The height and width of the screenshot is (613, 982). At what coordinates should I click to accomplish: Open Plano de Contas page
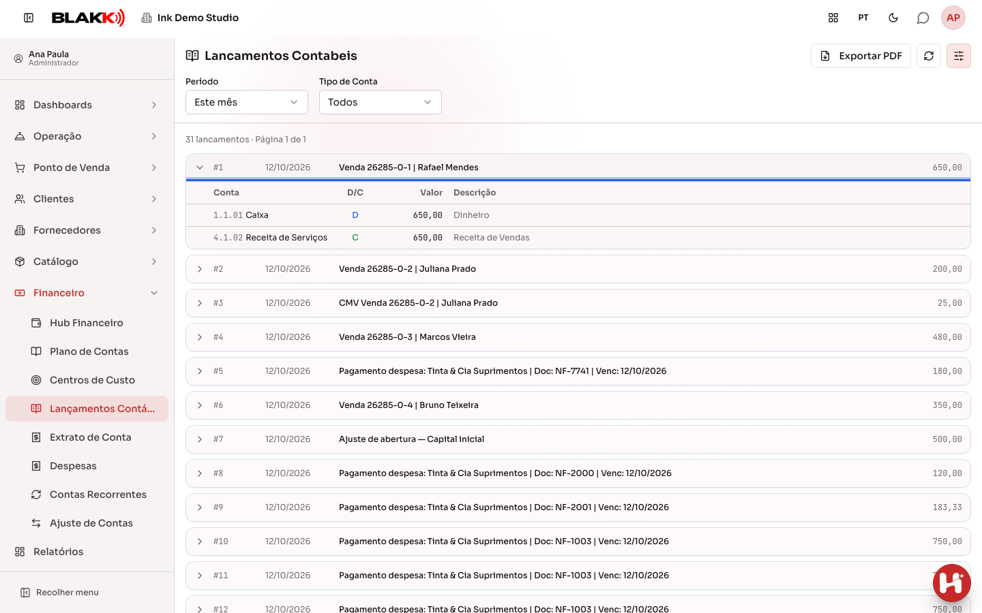click(87, 351)
